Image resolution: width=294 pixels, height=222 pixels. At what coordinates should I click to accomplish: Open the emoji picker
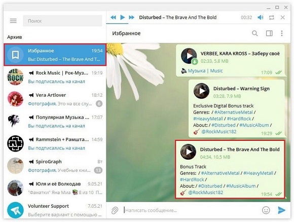click(266, 210)
